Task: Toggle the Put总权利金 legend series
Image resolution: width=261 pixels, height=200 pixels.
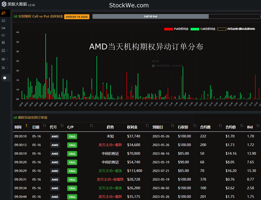Action: pyautogui.click(x=176, y=29)
